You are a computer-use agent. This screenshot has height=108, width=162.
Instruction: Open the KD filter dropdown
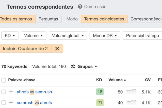pyautogui.click(x=10, y=36)
